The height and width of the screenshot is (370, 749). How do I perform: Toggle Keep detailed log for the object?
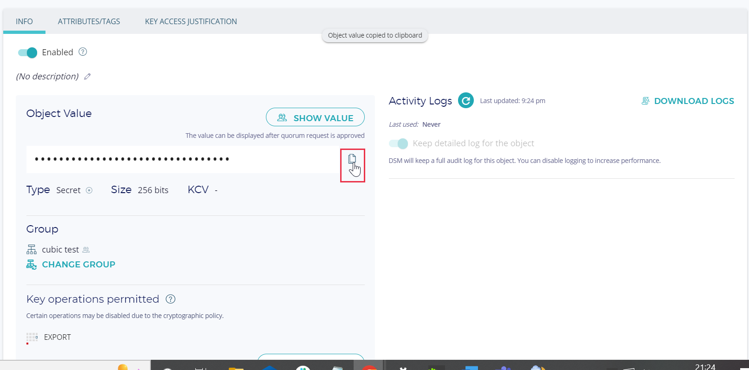point(398,143)
